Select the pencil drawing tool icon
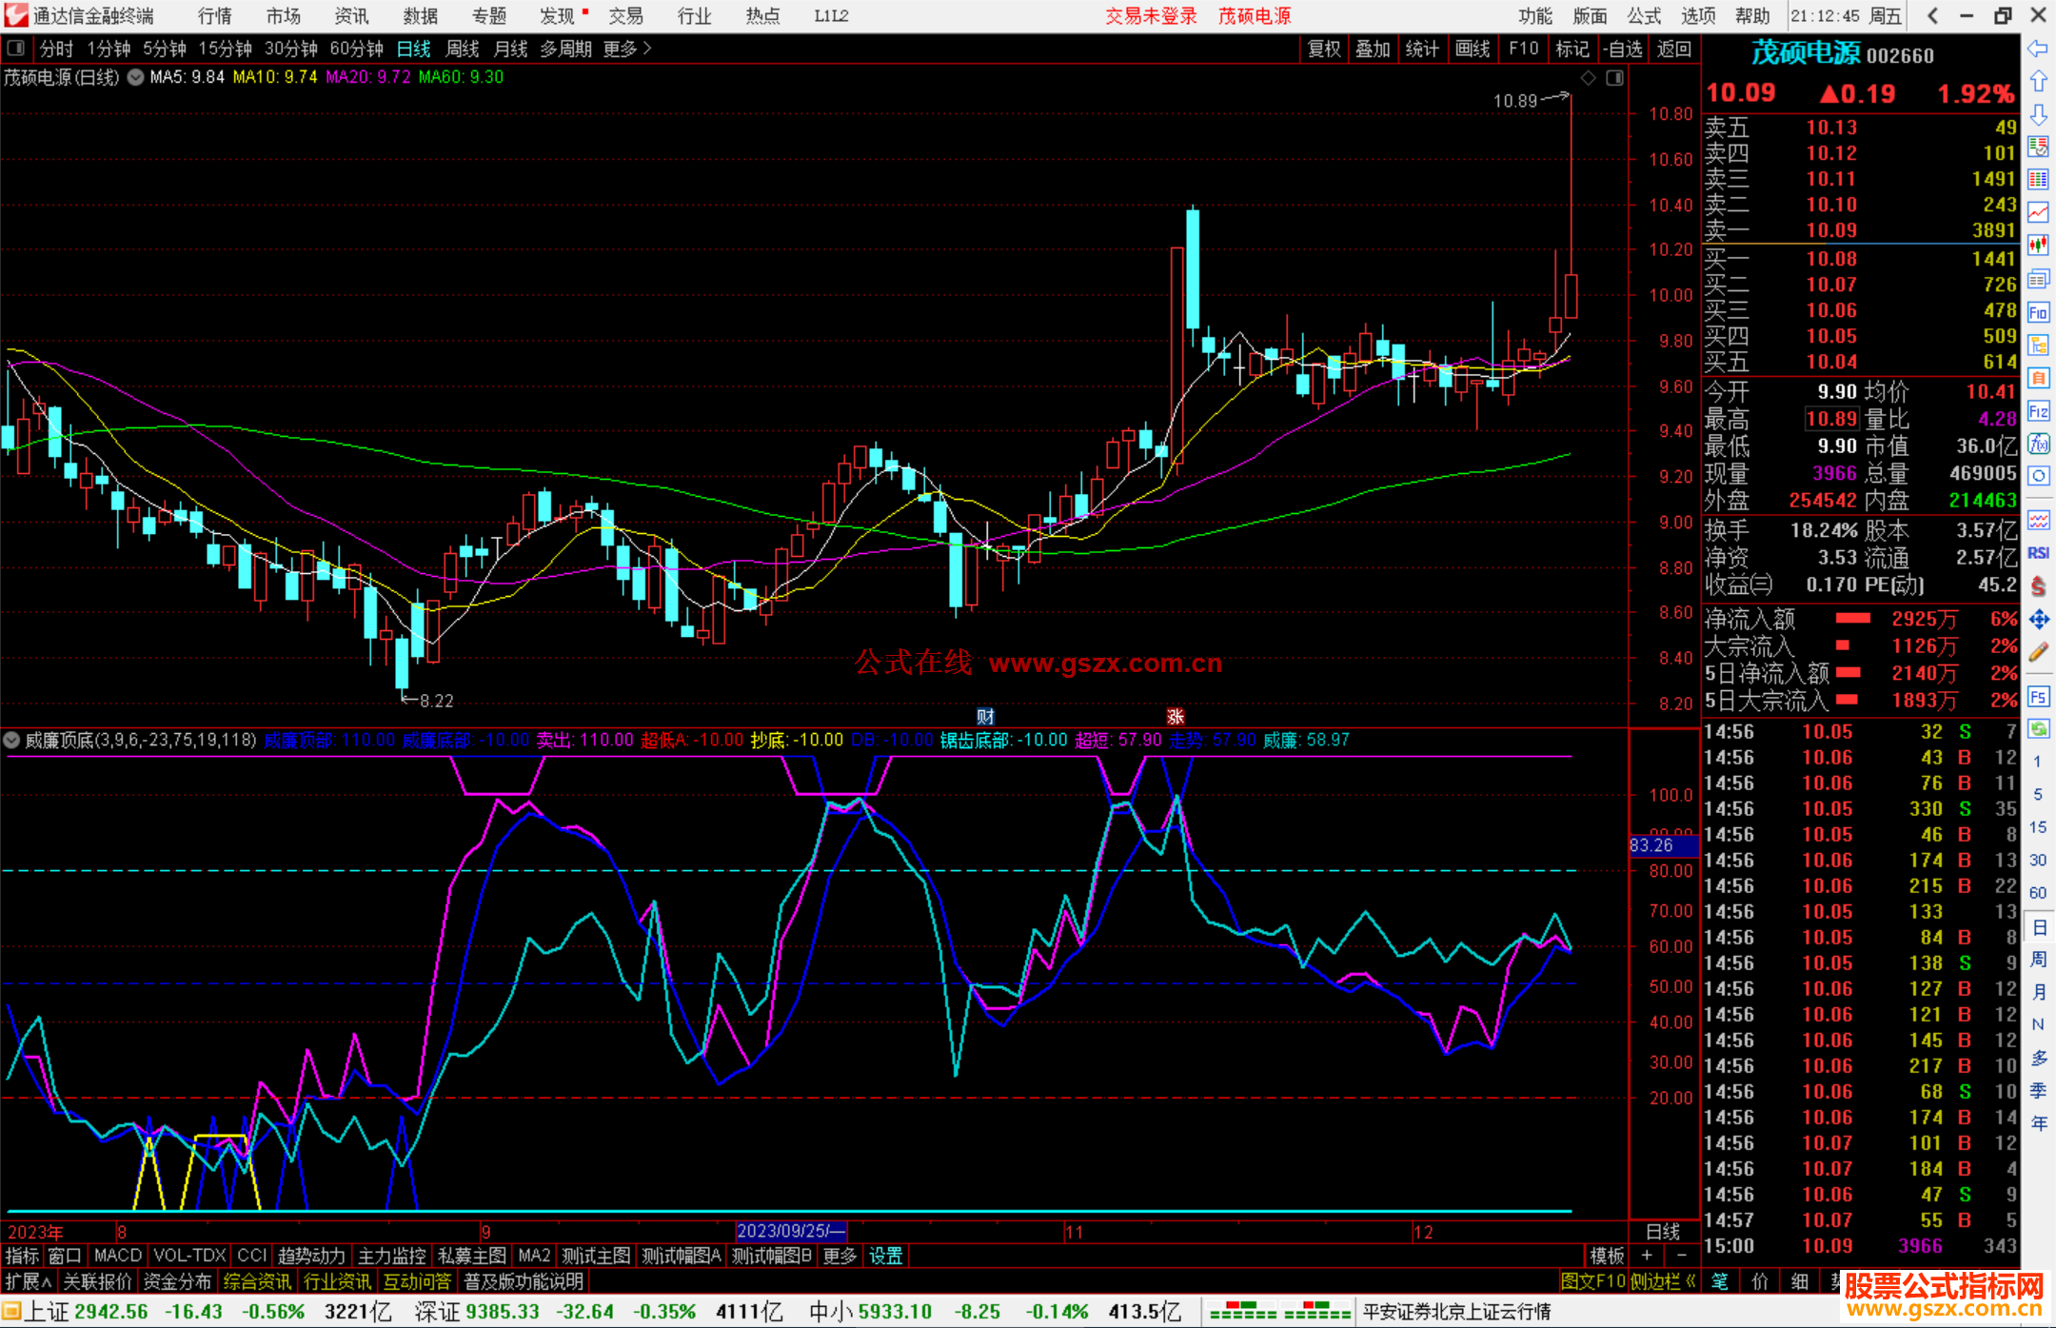This screenshot has height=1328, width=2056. (2038, 652)
